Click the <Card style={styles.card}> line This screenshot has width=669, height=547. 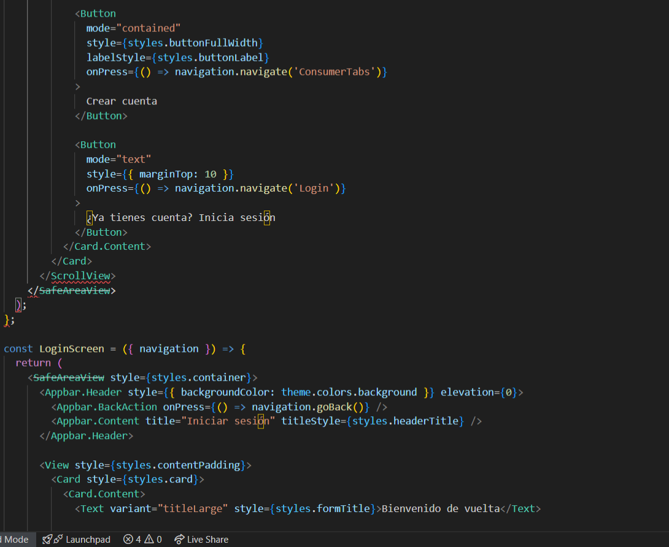tap(128, 479)
